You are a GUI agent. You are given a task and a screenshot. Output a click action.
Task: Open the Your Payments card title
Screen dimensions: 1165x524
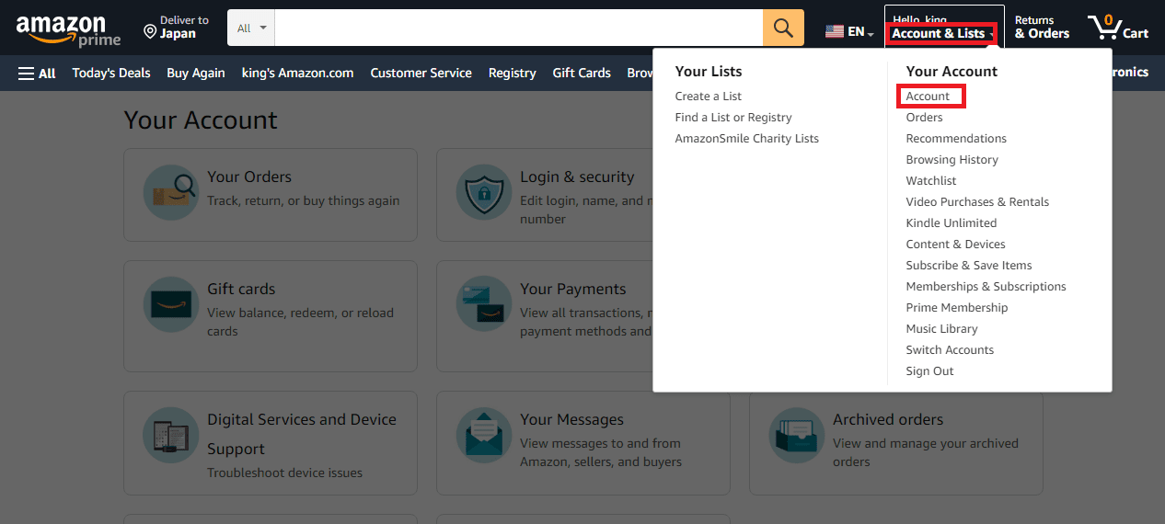(572, 290)
